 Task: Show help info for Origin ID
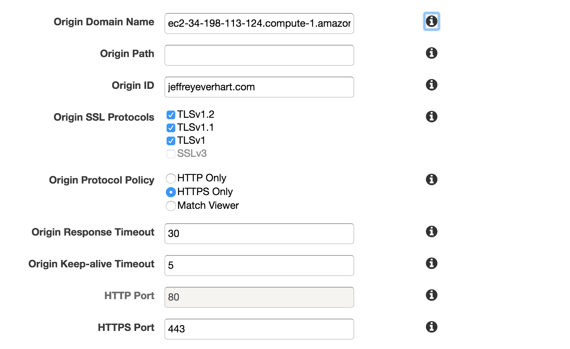pos(431,85)
